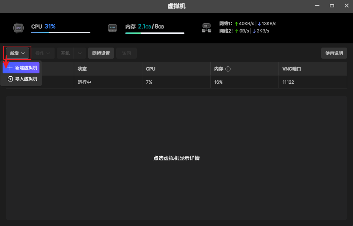
Task: Click the NET network status icon
Action: (x=207, y=28)
